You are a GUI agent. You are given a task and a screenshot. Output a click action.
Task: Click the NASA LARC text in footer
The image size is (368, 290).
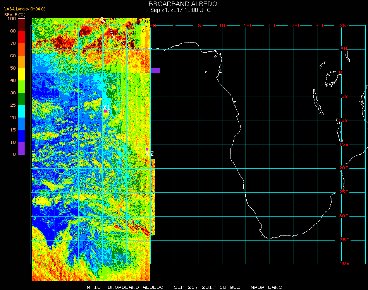pyautogui.click(x=266, y=287)
